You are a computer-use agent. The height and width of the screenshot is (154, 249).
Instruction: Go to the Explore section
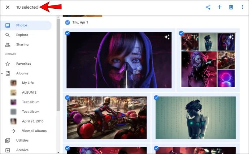tap(22, 35)
